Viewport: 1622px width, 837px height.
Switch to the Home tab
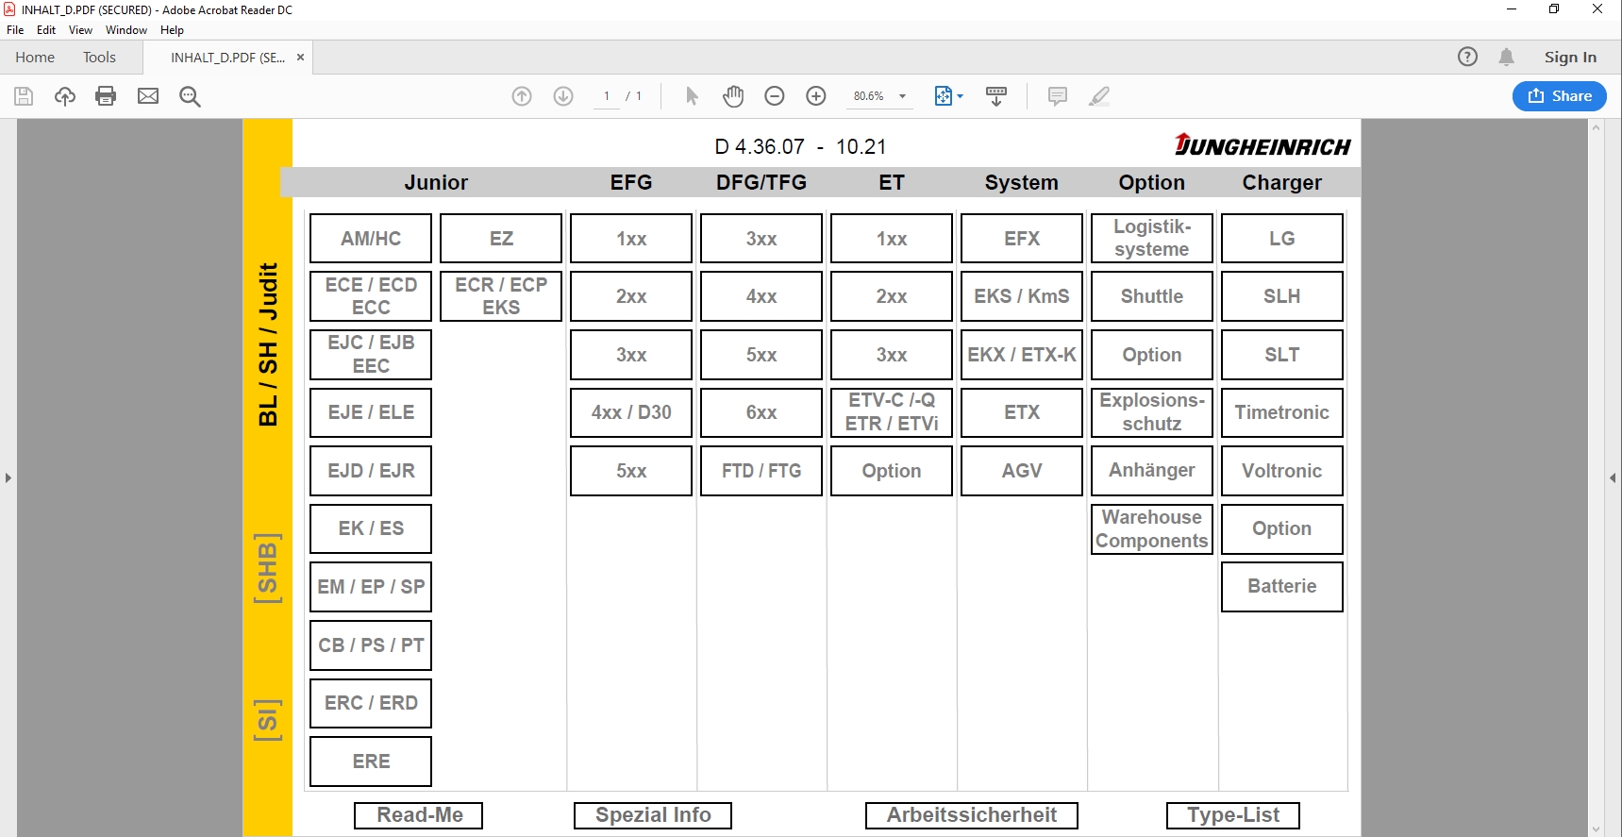(x=35, y=58)
